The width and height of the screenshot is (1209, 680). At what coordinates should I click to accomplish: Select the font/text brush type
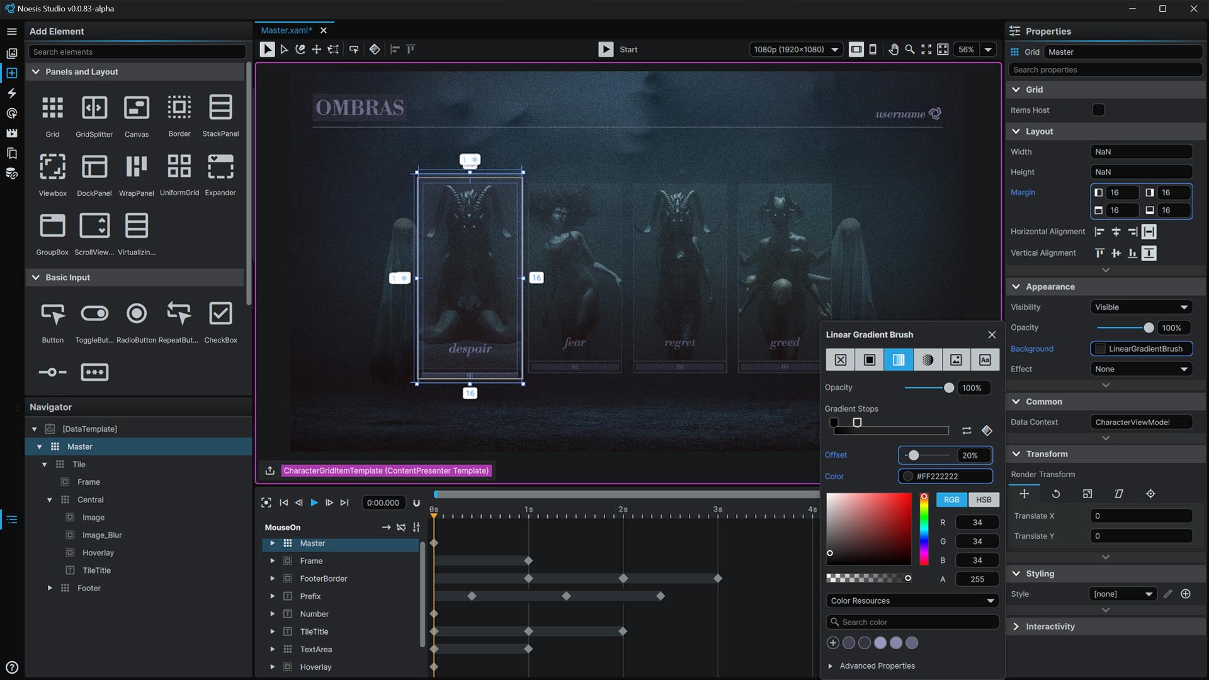point(985,360)
